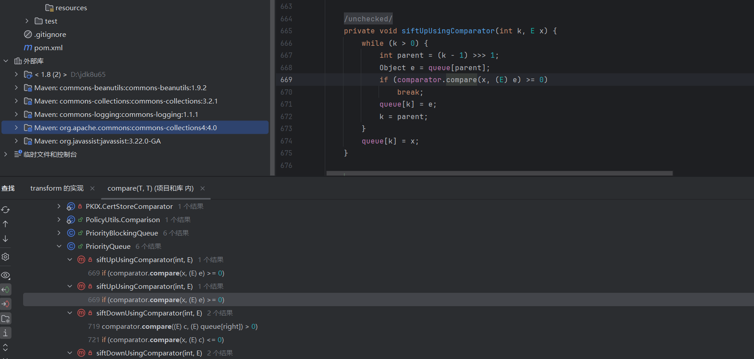Close the 'transform 的实现' tab

click(92, 188)
